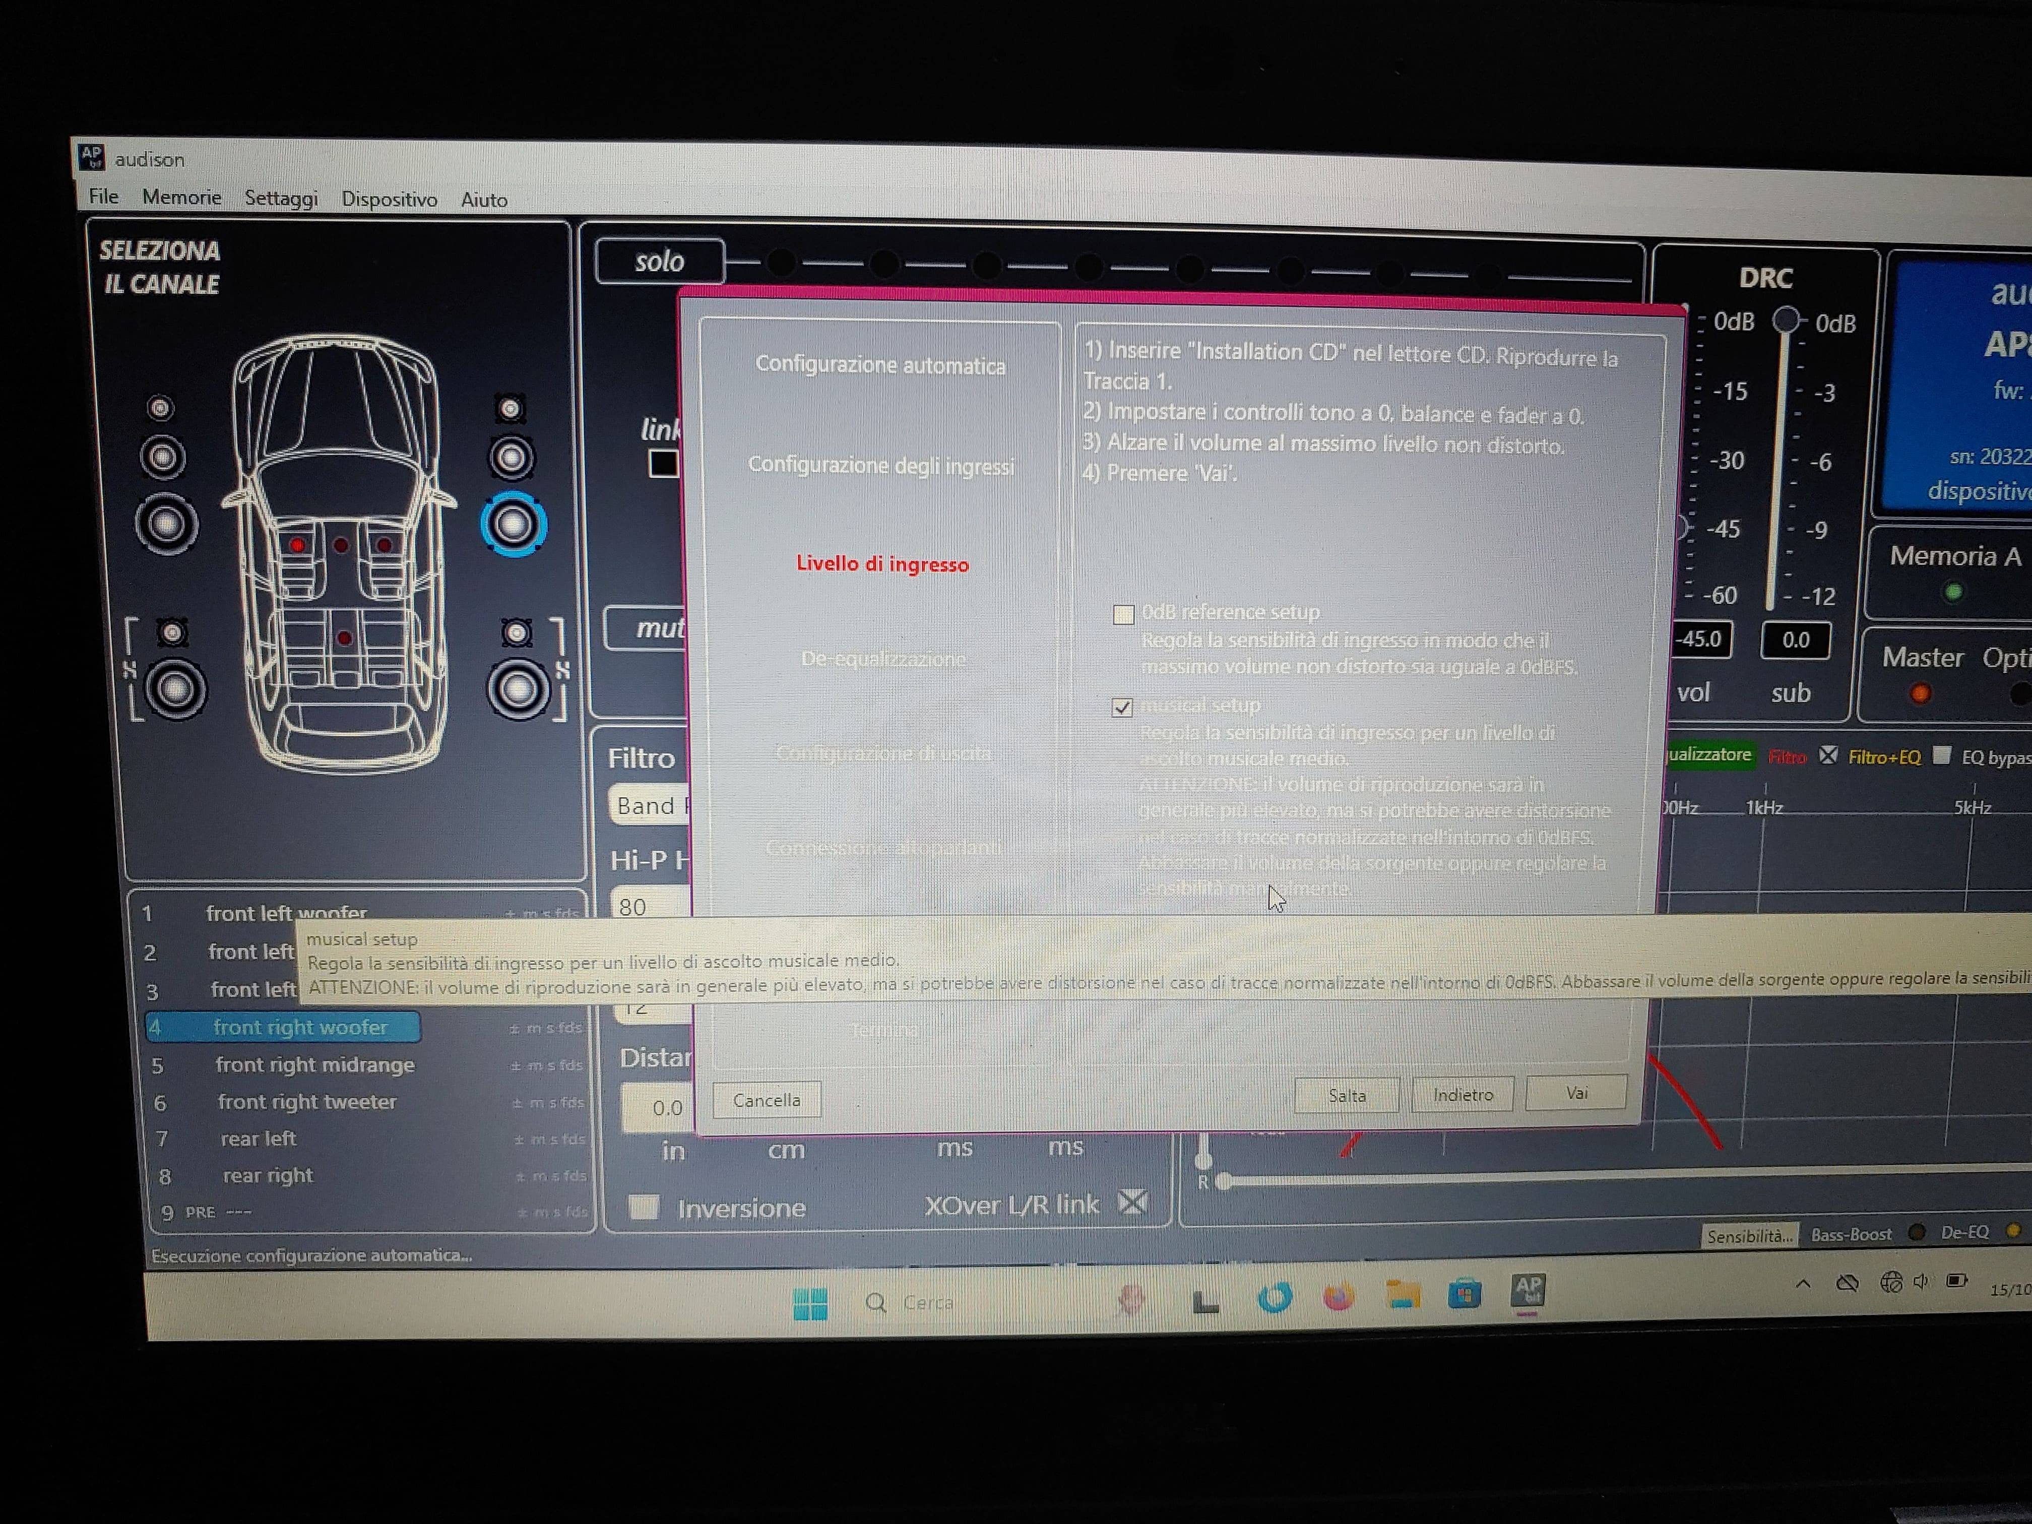Select the rear right woofer speaker icon
This screenshot has height=1524, width=2032.
518,689
